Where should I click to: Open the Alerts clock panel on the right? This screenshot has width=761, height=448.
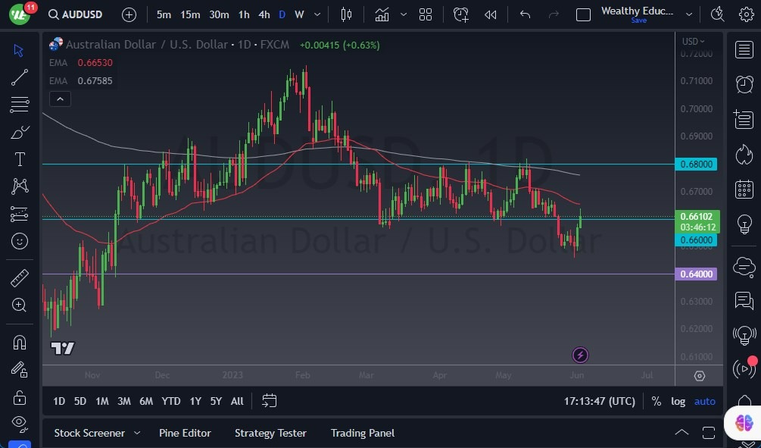(x=744, y=83)
